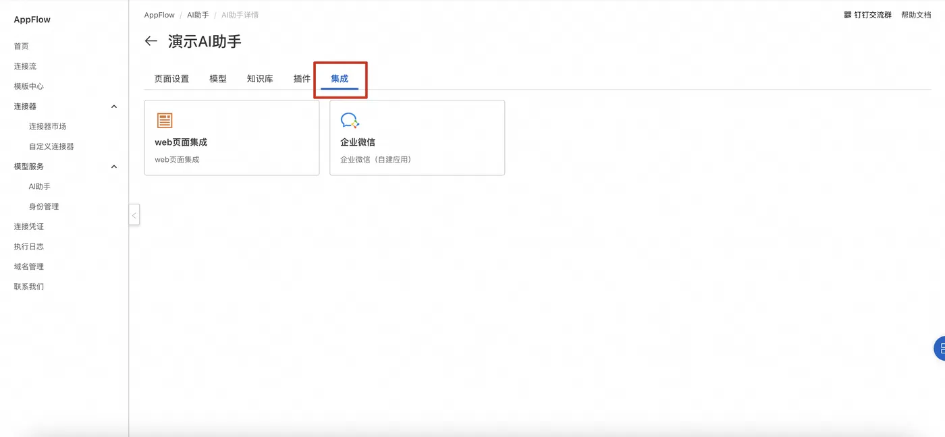The image size is (945, 437).
Task: Click the 演示AI助手 page title
Action: [x=205, y=41]
